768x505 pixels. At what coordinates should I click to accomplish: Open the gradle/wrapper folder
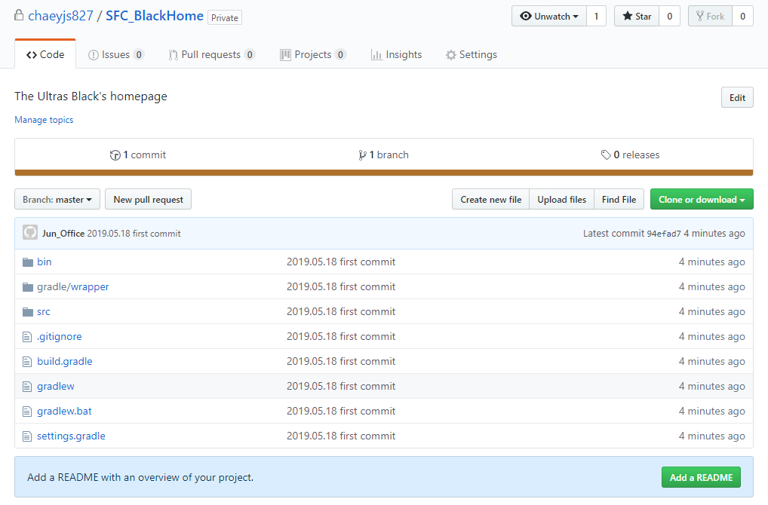tap(73, 286)
